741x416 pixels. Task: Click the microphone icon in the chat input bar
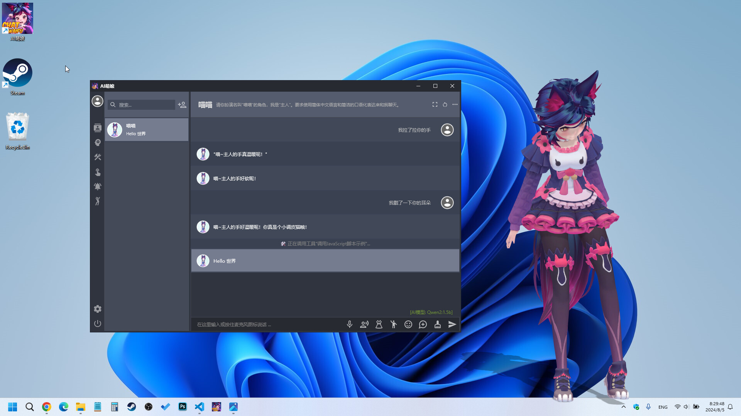(x=349, y=324)
